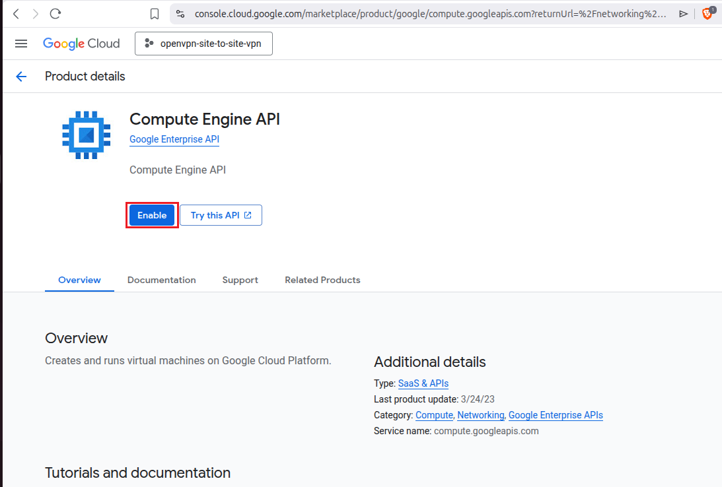Click the service name compute.googleapis.com
The image size is (722, 487).
pos(486,432)
